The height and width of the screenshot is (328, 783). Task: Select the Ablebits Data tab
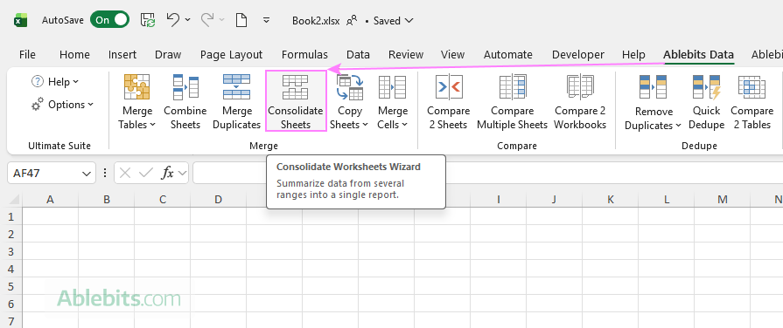[x=698, y=55]
